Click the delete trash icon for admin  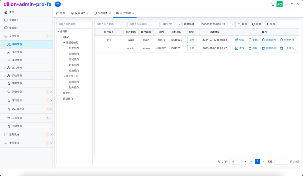tap(250, 48)
